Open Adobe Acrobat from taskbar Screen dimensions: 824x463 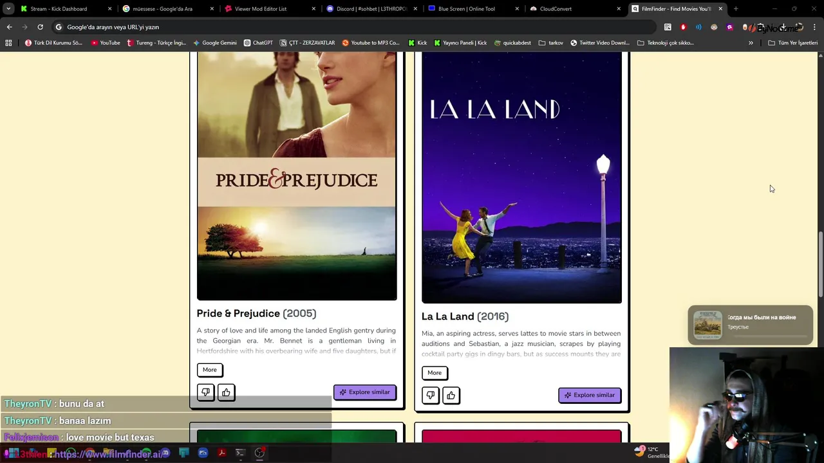(221, 453)
